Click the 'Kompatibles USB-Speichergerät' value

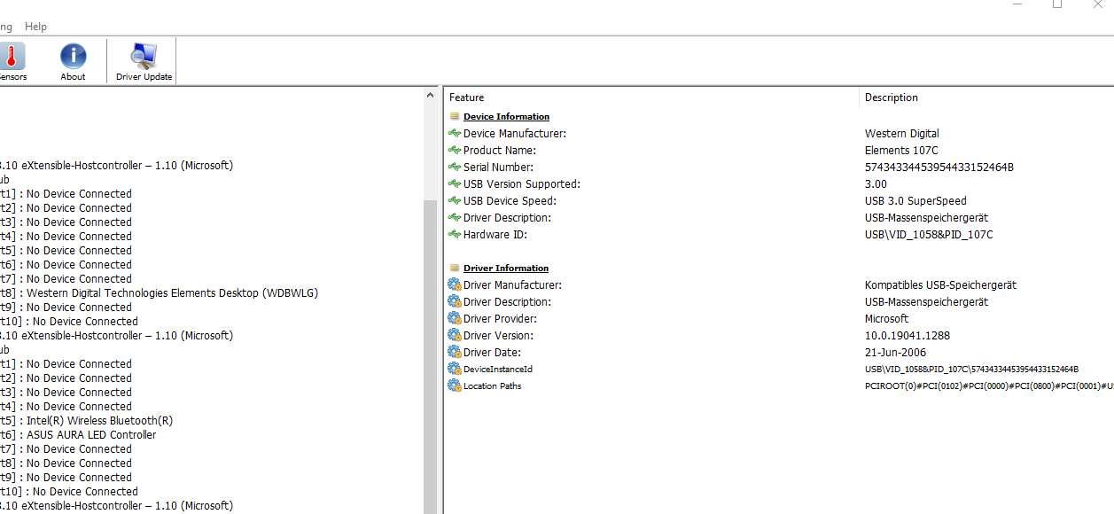(x=940, y=285)
